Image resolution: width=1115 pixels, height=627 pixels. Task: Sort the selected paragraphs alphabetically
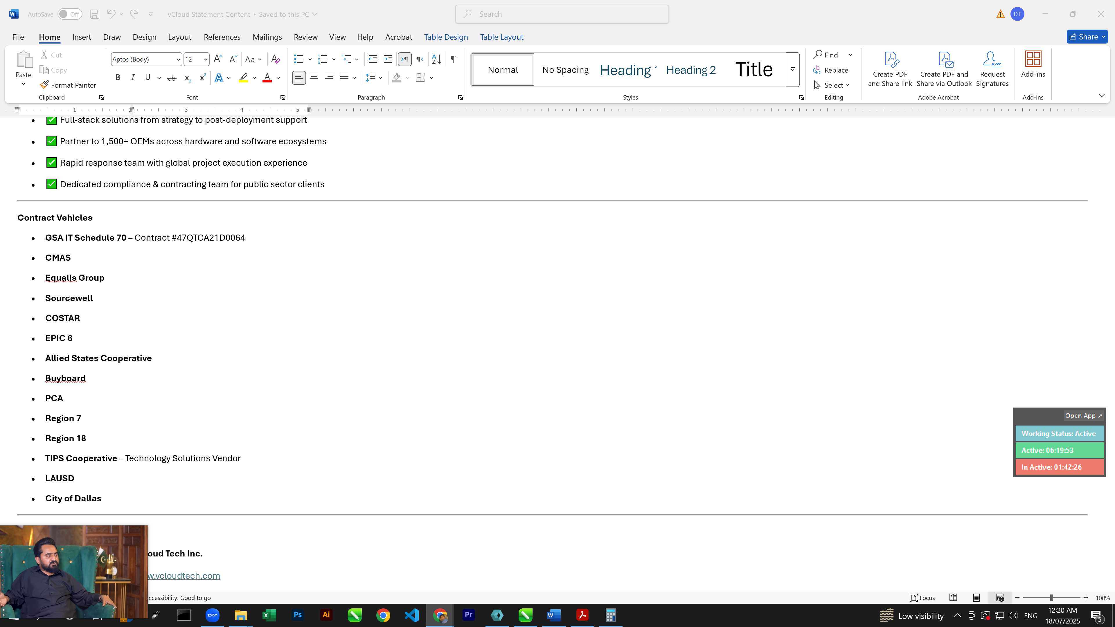point(437,59)
